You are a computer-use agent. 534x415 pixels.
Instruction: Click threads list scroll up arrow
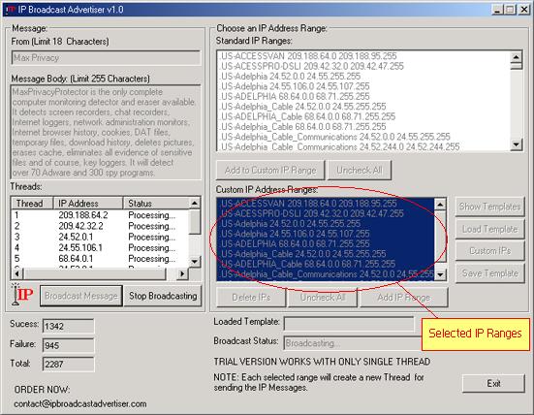coord(195,204)
